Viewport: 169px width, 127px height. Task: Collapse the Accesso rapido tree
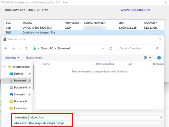point(4,67)
